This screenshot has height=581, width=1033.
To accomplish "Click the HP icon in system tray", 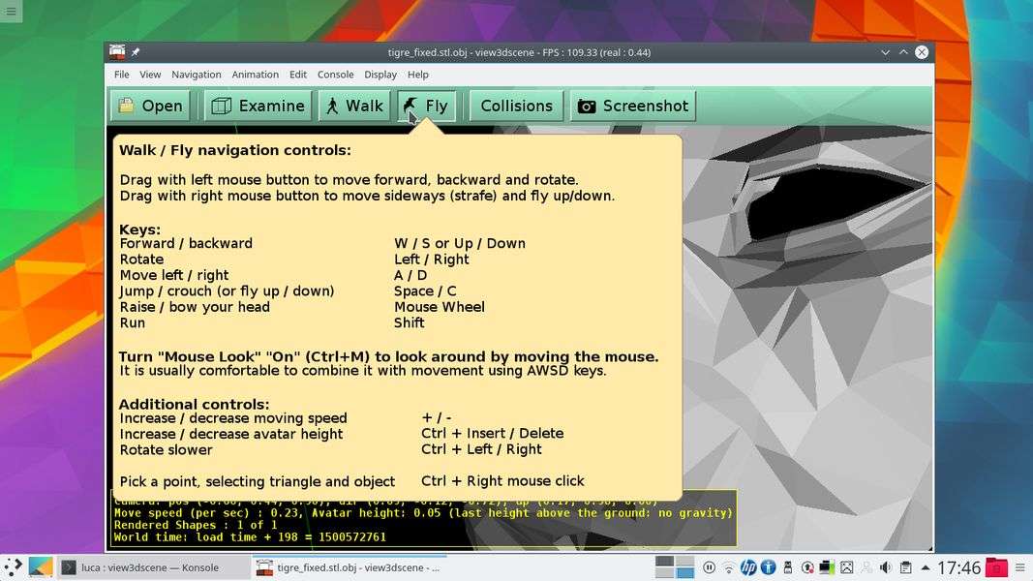I will tap(748, 567).
